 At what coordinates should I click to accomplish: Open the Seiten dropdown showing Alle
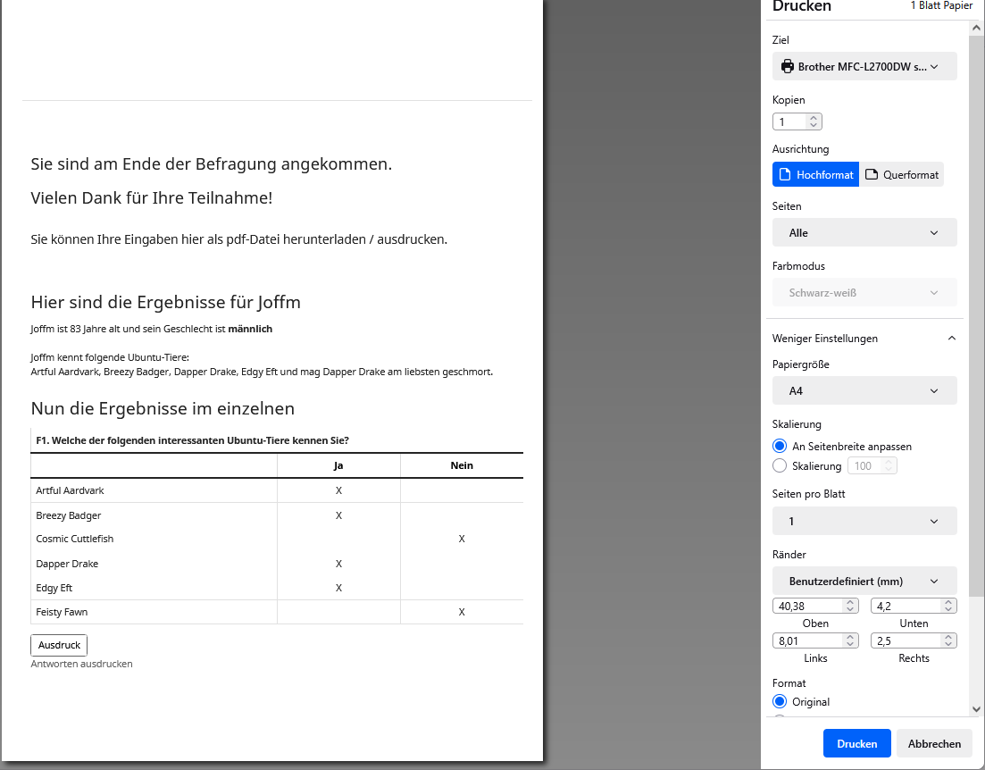(864, 233)
